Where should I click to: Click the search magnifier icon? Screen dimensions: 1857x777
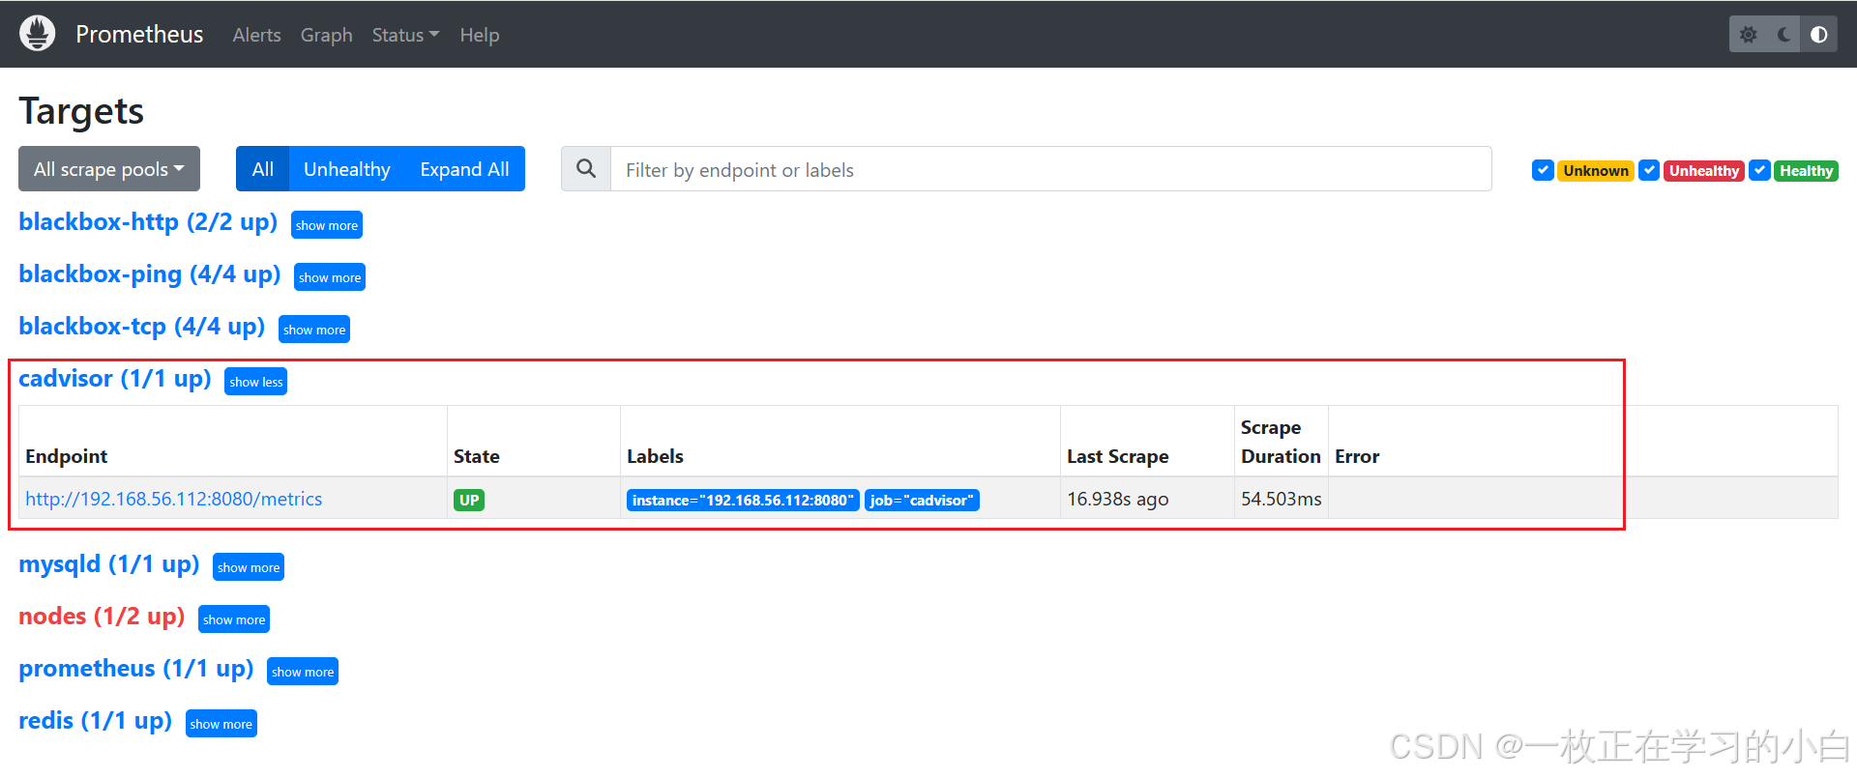tap(586, 169)
